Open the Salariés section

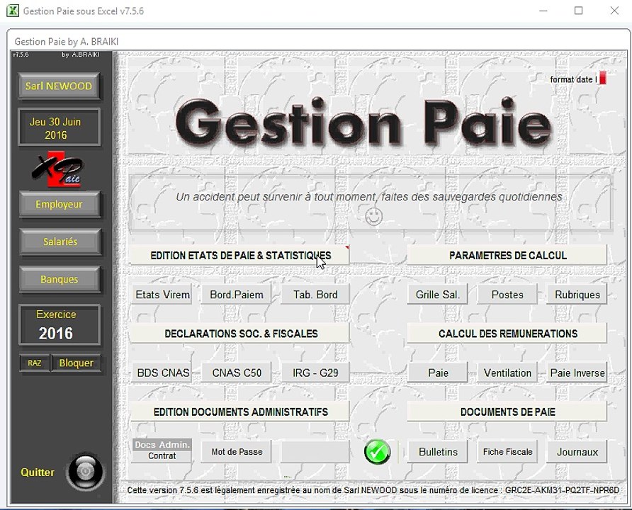pyautogui.click(x=60, y=242)
